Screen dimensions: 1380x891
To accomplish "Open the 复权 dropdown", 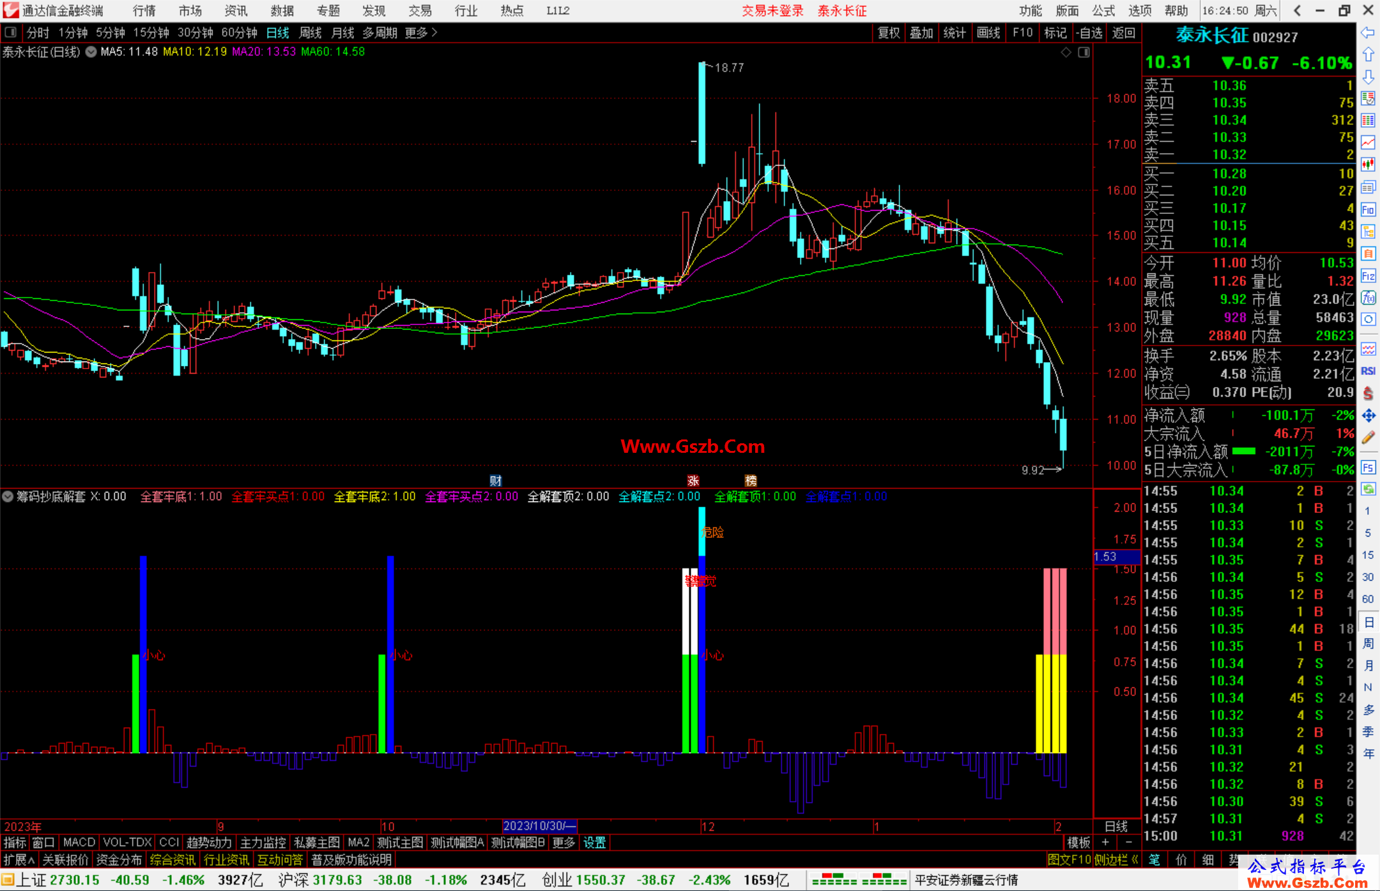I will (889, 33).
